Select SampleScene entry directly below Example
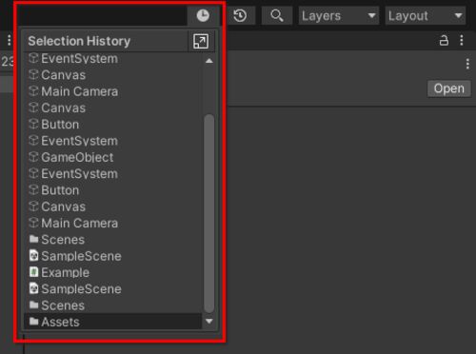 [112, 289]
